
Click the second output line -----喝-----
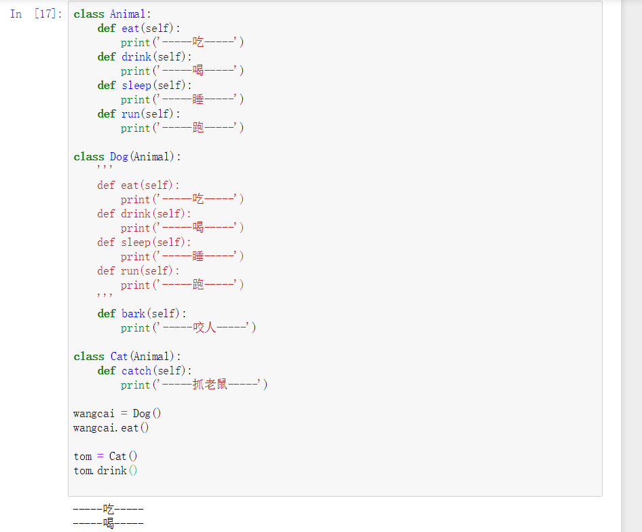(x=109, y=523)
